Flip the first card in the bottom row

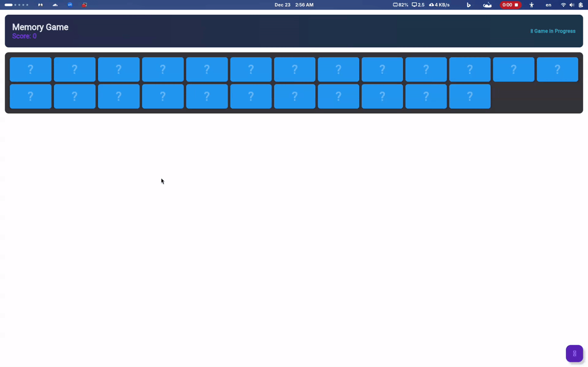(31, 96)
